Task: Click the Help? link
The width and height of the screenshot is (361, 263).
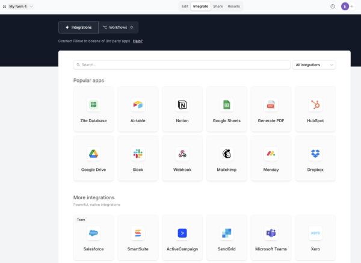Action: point(138,41)
